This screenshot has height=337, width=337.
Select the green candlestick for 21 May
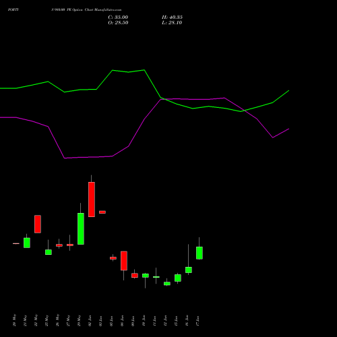pos(27,243)
